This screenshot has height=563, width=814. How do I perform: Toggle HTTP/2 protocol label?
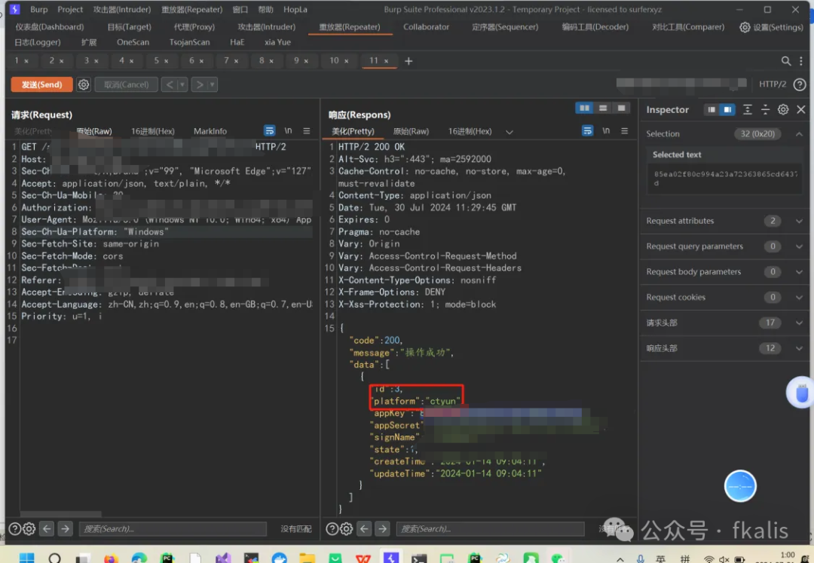(772, 84)
